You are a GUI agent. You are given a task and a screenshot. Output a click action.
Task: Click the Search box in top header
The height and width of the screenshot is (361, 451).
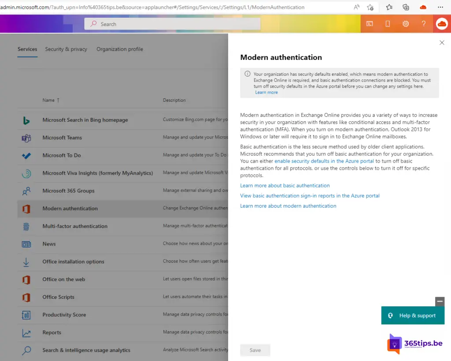[x=172, y=24]
